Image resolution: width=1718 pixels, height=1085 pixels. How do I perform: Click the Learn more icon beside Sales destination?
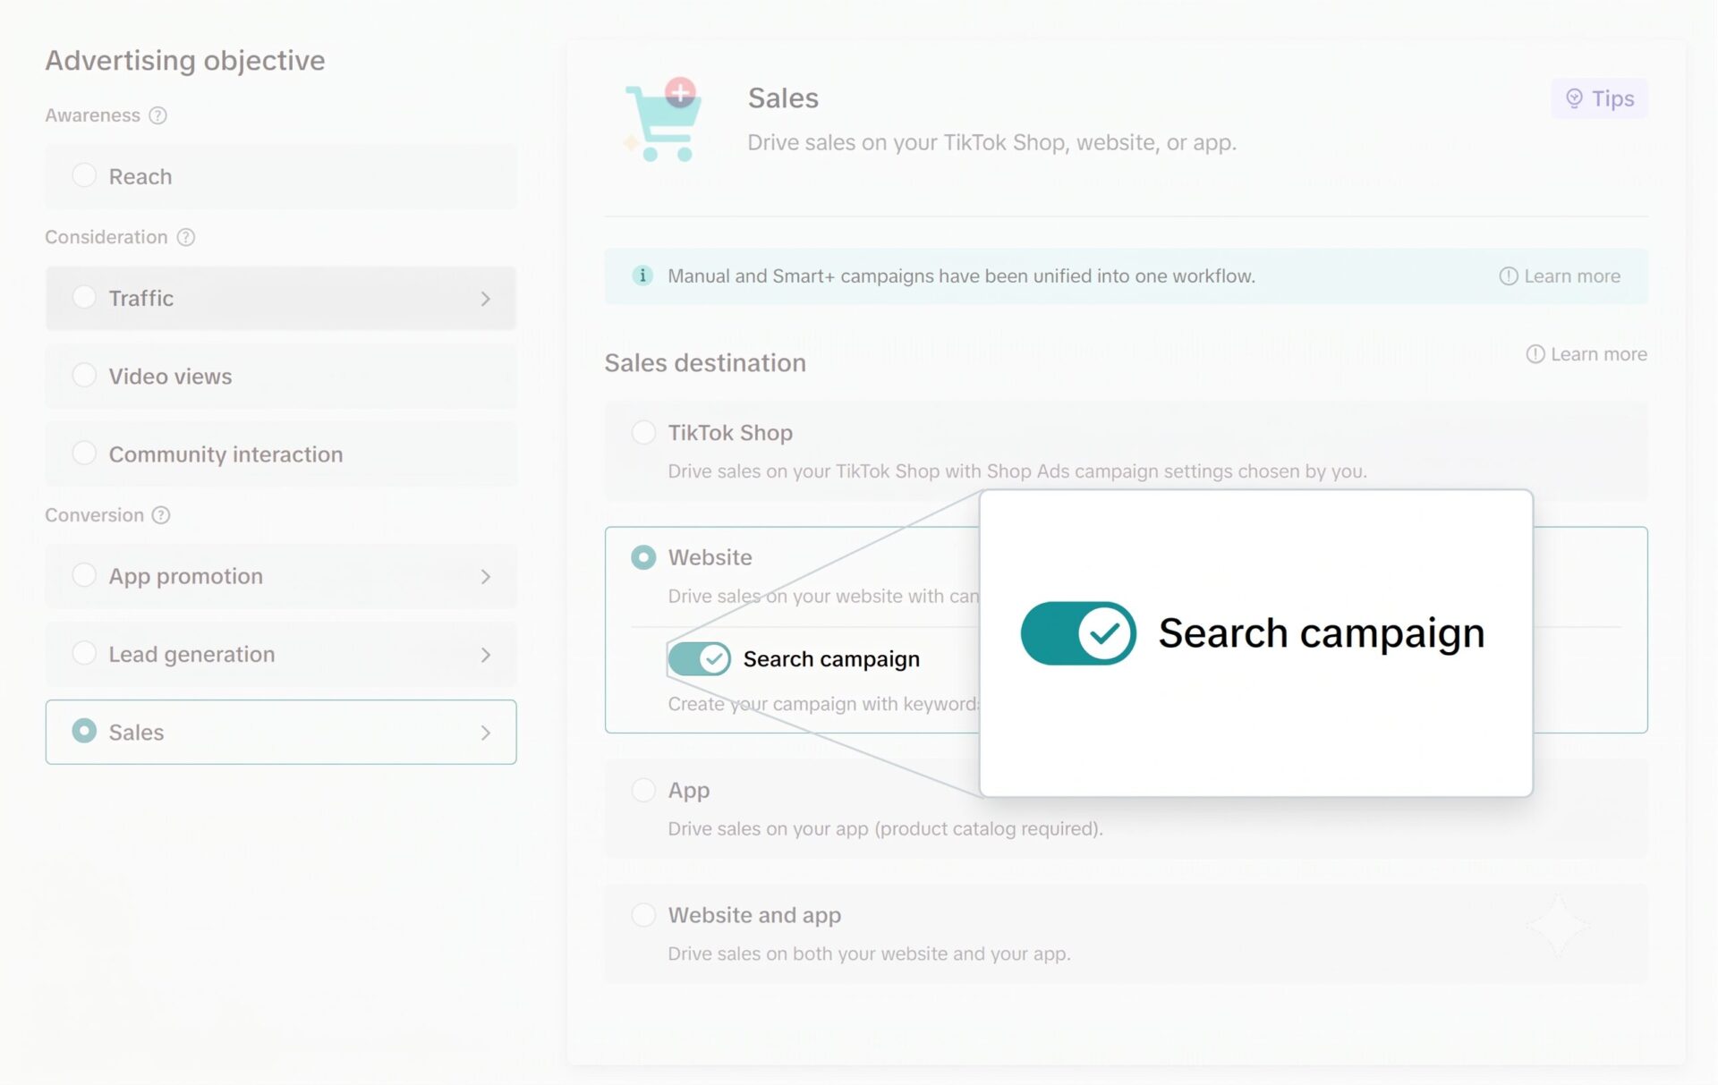(1535, 354)
